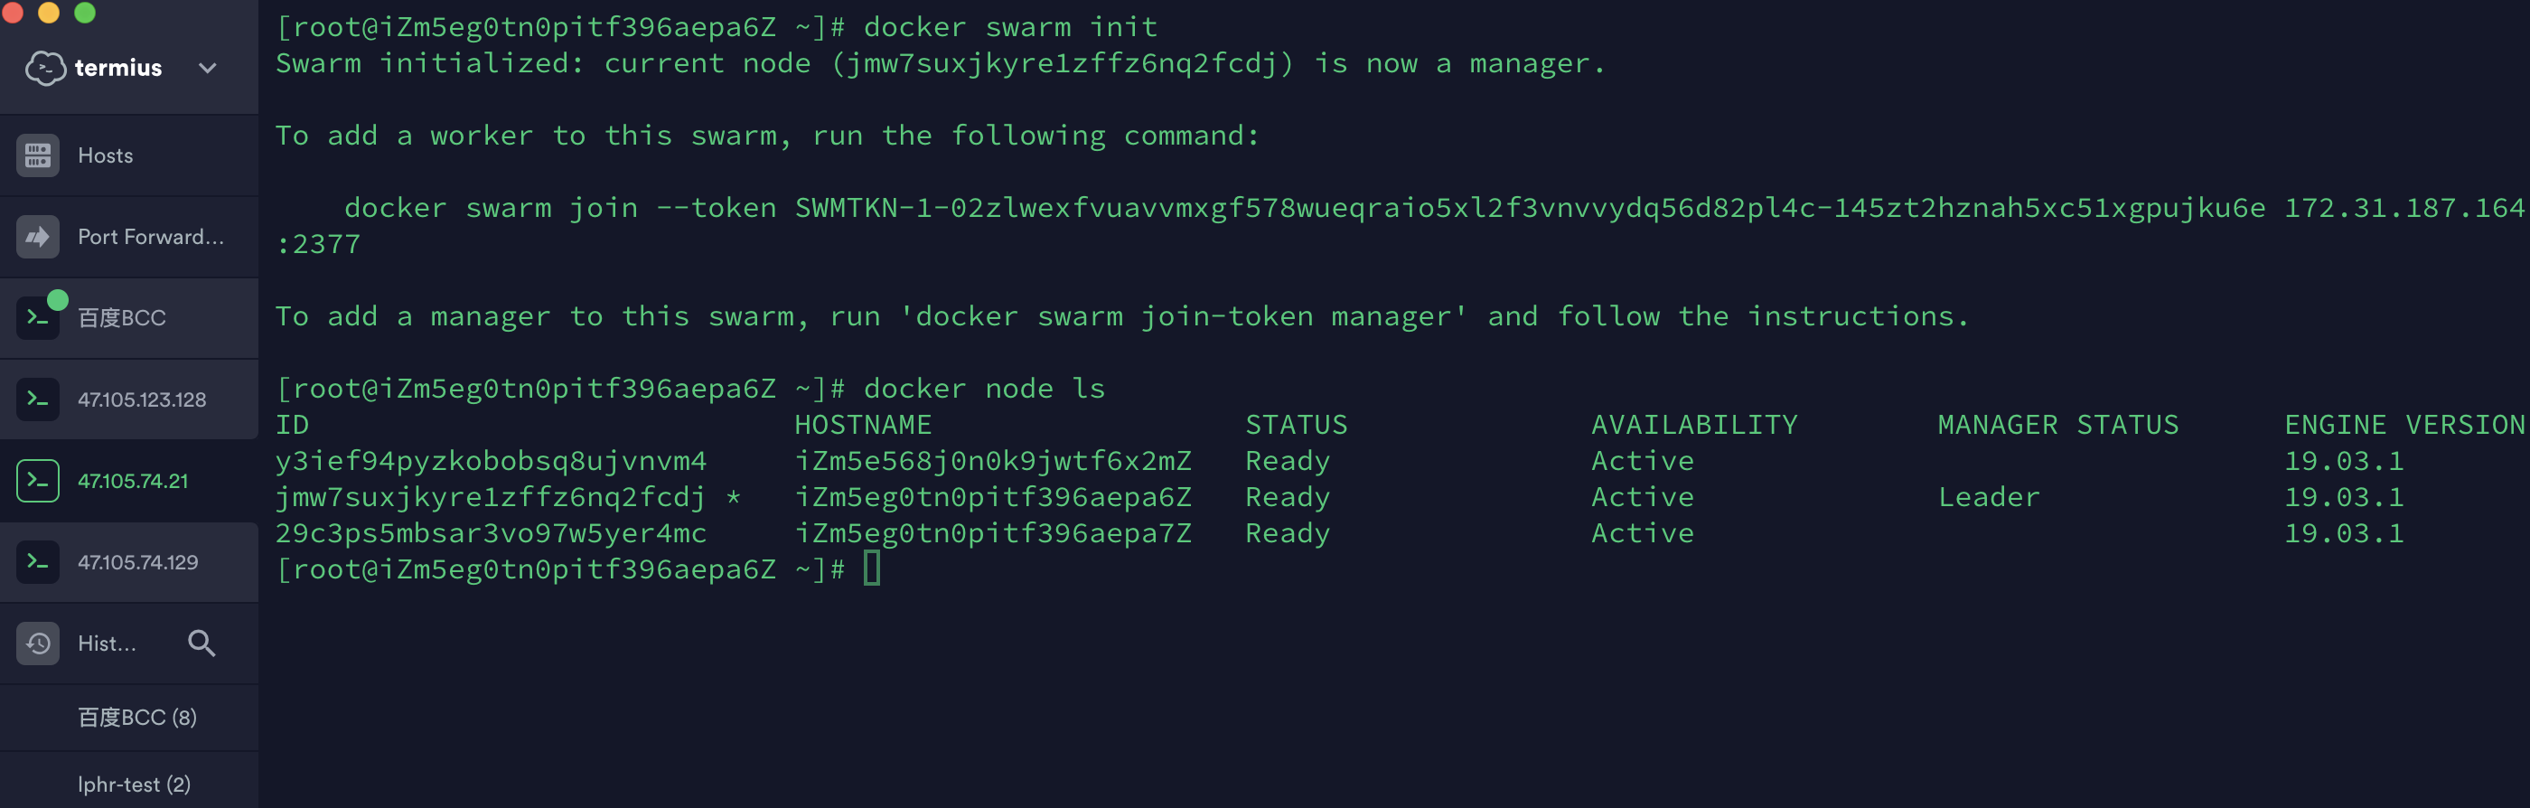
Task: Expand lphr-test (2) history group
Action: tap(134, 785)
